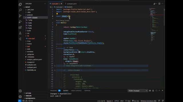Switch to the Debug Console tab
183x102 pixels.
click(76, 91)
